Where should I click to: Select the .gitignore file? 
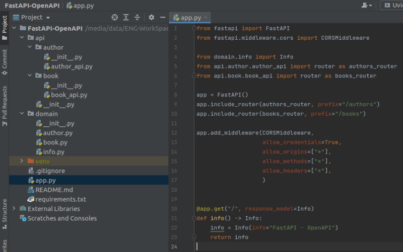pyautogui.click(x=46, y=171)
